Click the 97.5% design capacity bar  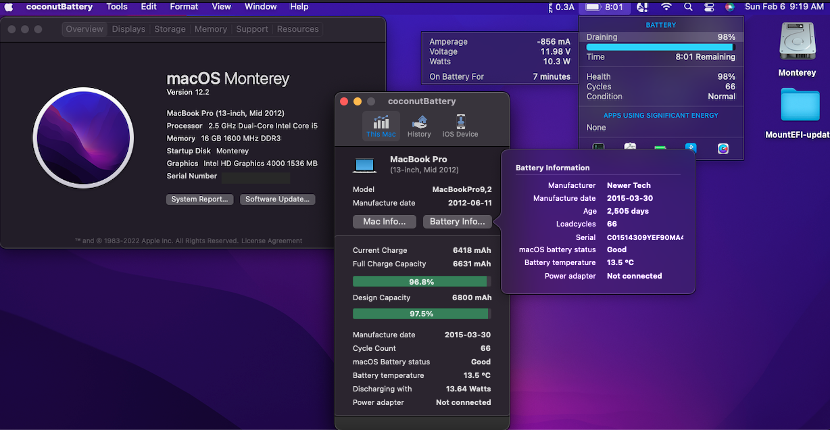[422, 314]
